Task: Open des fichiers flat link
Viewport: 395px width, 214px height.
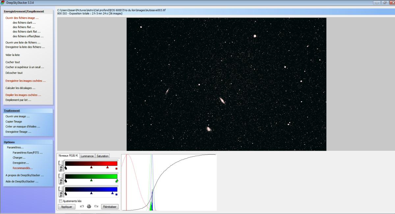Action: click(x=24, y=27)
